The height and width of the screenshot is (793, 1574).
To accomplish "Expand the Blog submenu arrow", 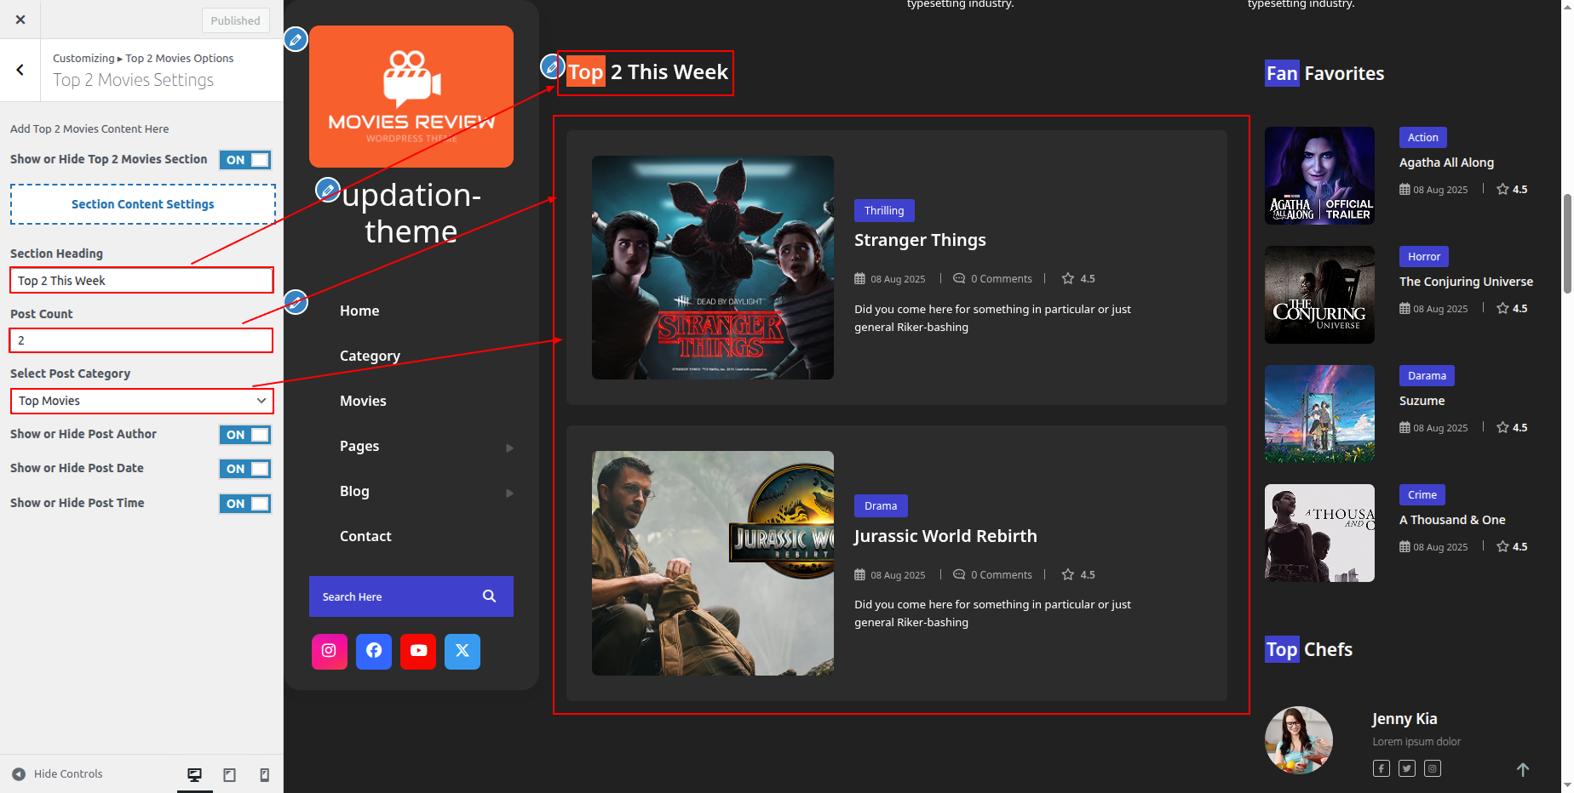I will (x=509, y=493).
